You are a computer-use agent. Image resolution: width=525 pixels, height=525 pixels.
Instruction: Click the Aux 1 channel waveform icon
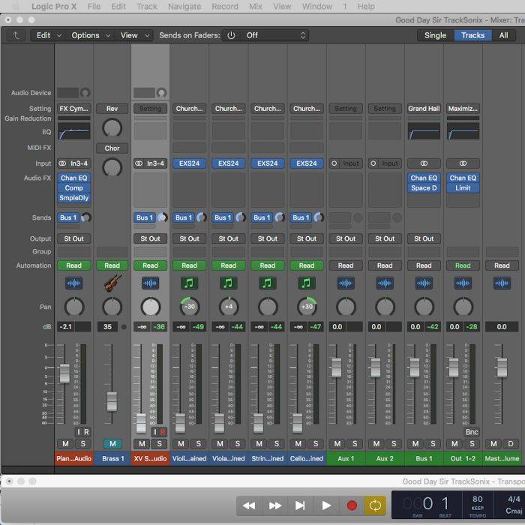click(346, 283)
